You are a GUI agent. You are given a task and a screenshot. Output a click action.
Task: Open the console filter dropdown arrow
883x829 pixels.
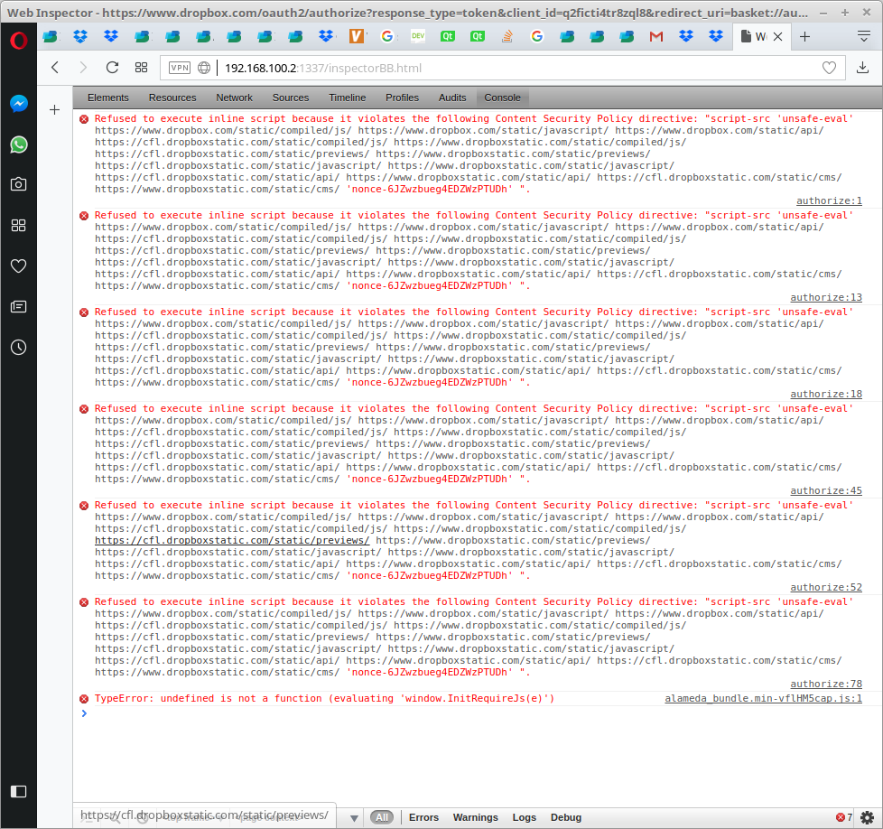point(351,817)
